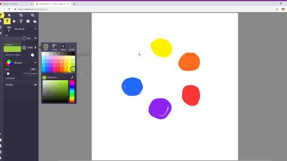The image size is (287, 161).
Task: Reload the current page
Action: [x=9, y=9]
